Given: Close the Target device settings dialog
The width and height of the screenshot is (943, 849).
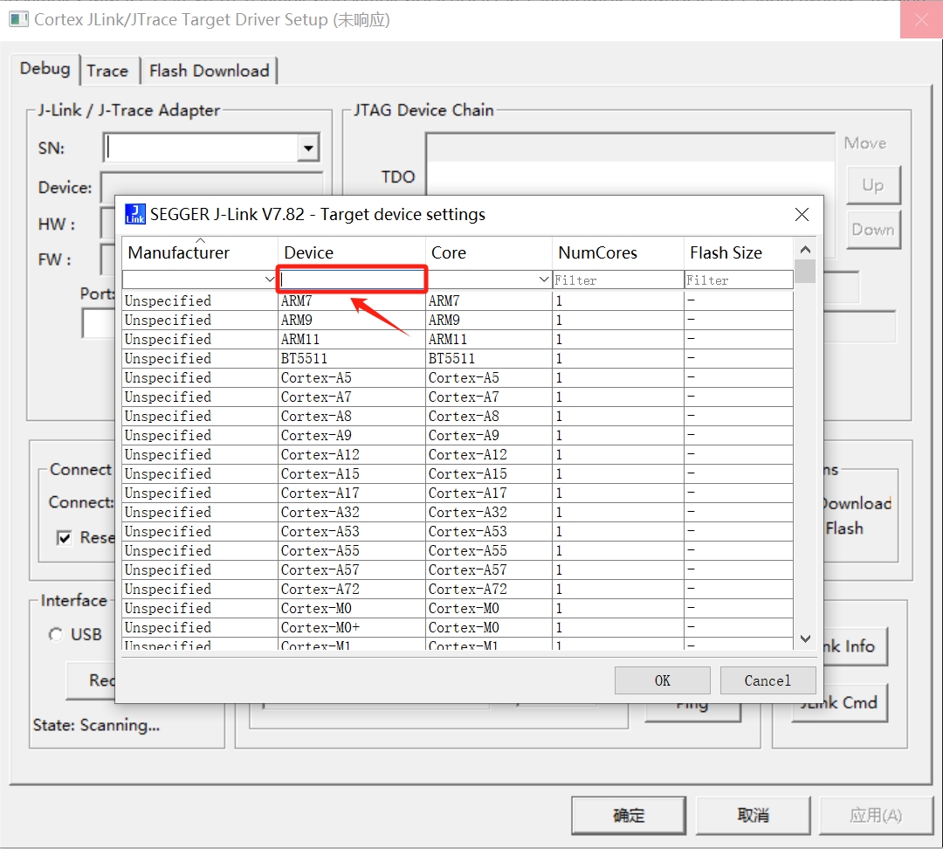Looking at the screenshot, I should 802,215.
